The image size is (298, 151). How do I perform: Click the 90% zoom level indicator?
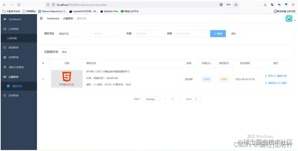pyautogui.click(x=229, y=5)
